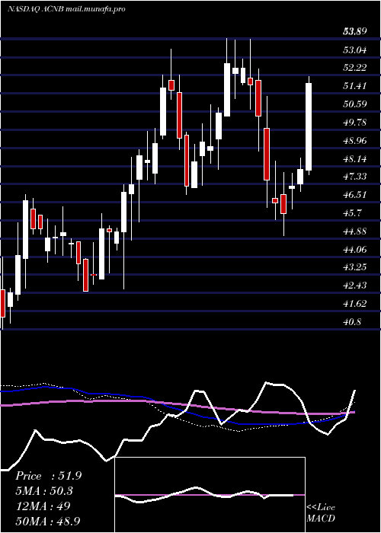The image size is (381, 533).
Task: Click the 48.96 price axis label
Action: coord(355,140)
